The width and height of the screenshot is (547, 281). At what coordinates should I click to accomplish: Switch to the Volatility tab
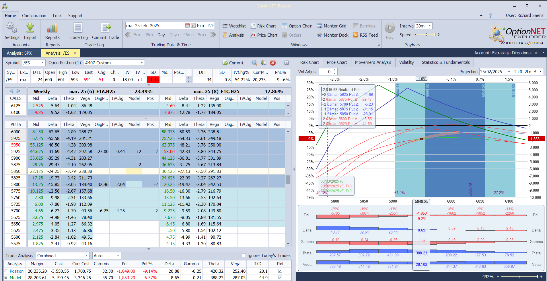point(406,62)
